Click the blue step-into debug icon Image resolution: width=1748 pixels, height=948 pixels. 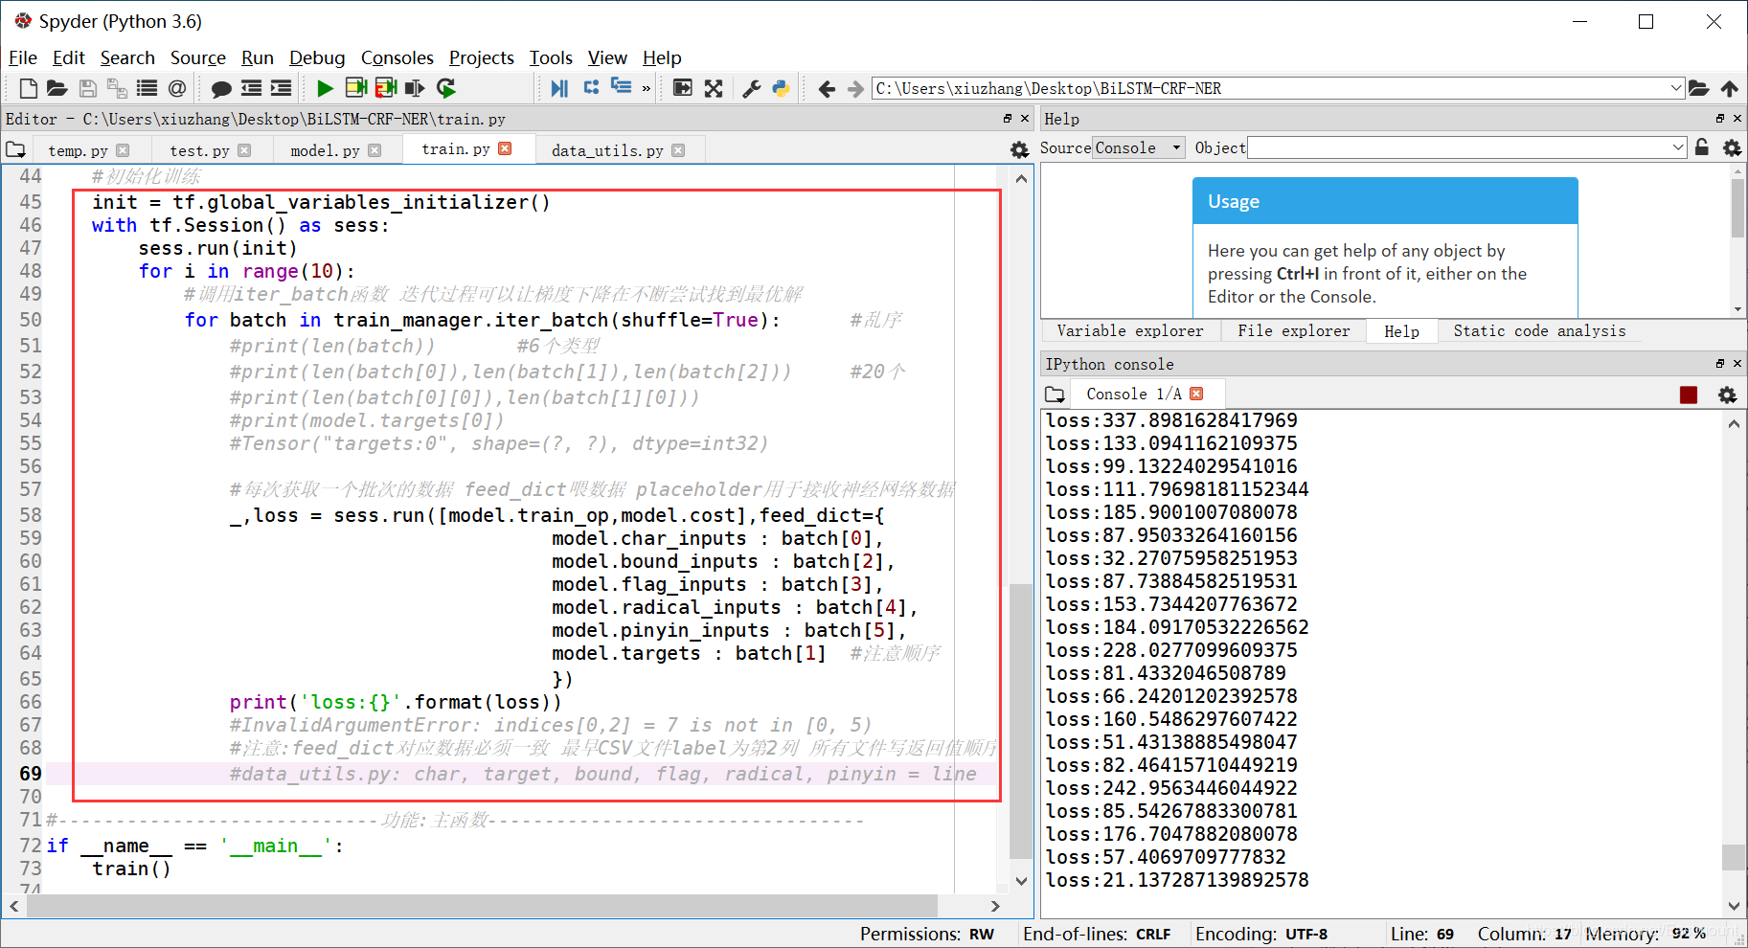[621, 87]
